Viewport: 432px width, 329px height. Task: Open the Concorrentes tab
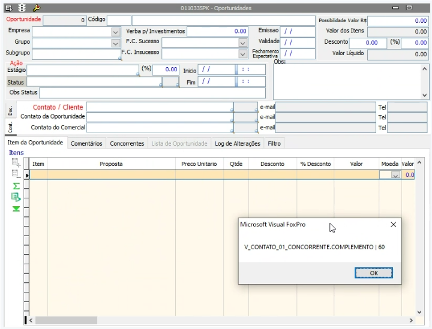click(127, 143)
